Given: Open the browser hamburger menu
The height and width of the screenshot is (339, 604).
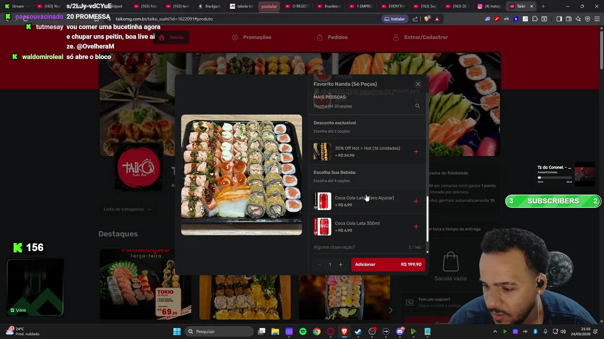Looking at the screenshot, I should tap(597, 19).
